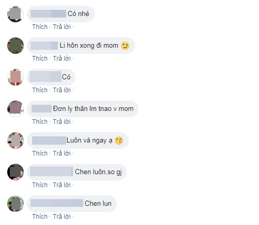This screenshot has height=225, width=259.
Task: Like the "Có nhé" comment via Thích
Action: click(40, 27)
